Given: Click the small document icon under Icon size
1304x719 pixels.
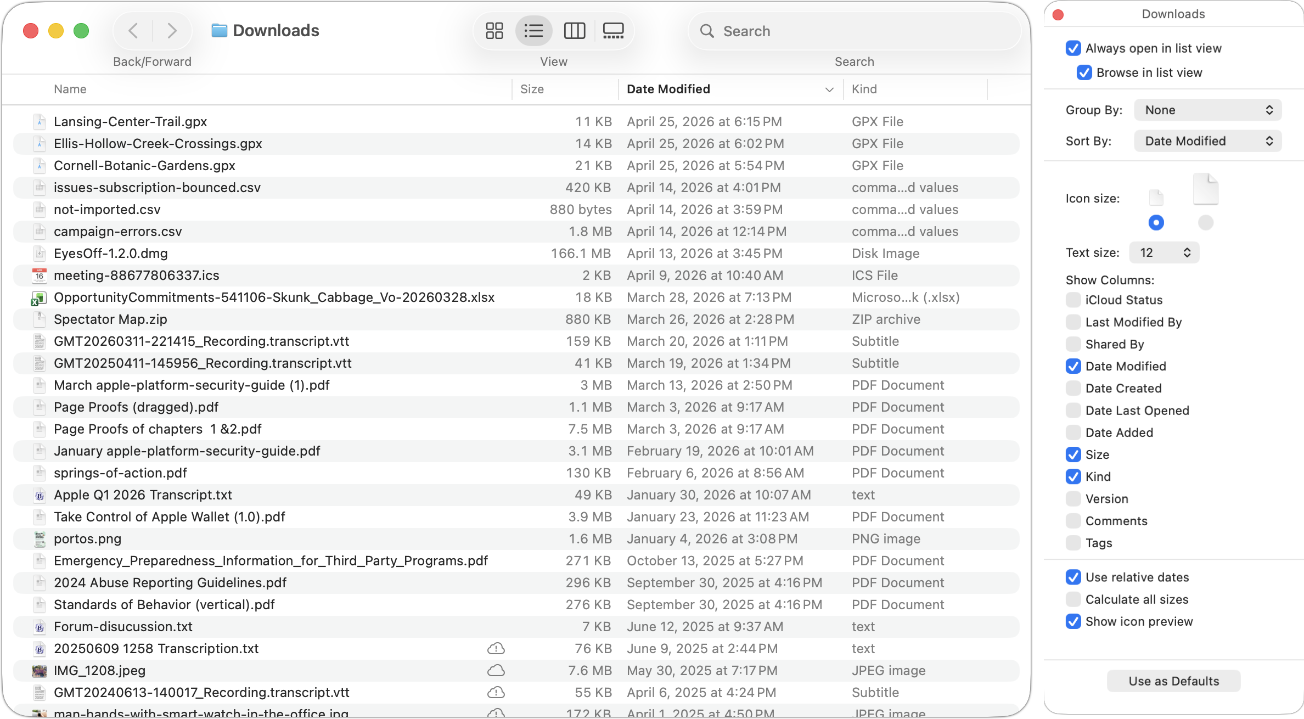Looking at the screenshot, I should click(1156, 197).
